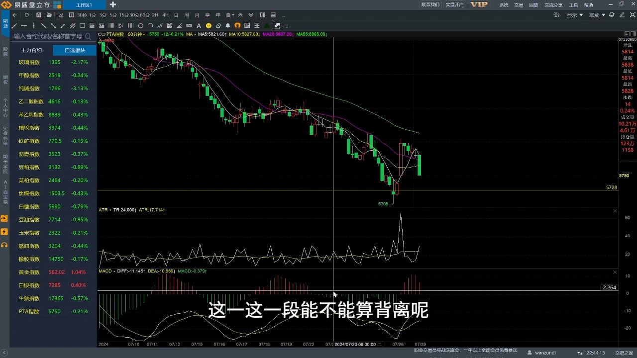This screenshot has width=637, height=358.
Task: Select the text annotation A tool
Action: (199, 26)
